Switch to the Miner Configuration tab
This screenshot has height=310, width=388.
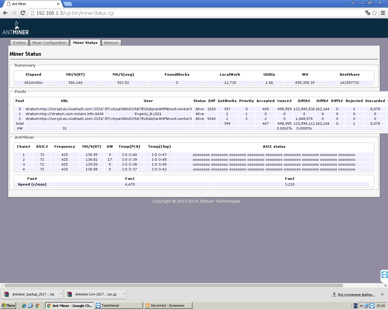click(49, 43)
